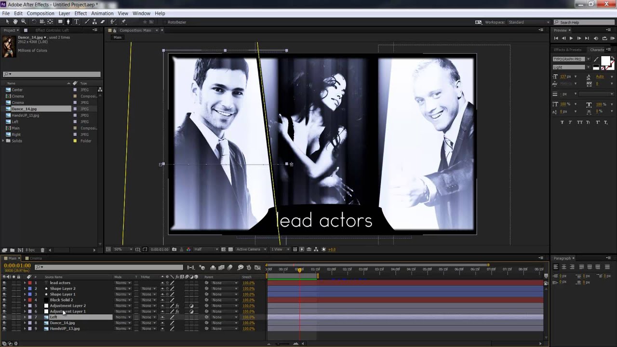Activate the Horizontal Type tool
This screenshot has width=617, height=347.
76,22
